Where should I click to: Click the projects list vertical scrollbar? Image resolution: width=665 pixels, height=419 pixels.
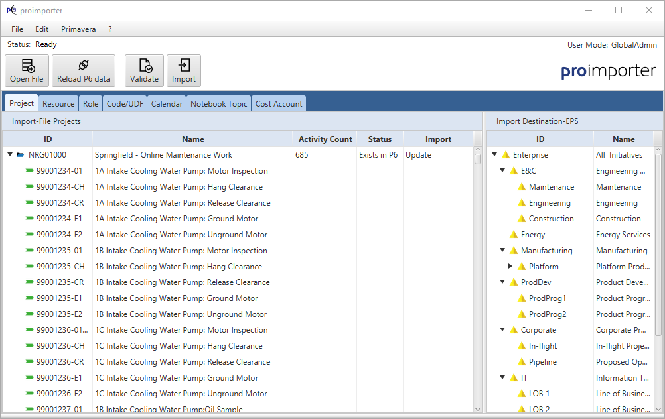click(x=478, y=265)
